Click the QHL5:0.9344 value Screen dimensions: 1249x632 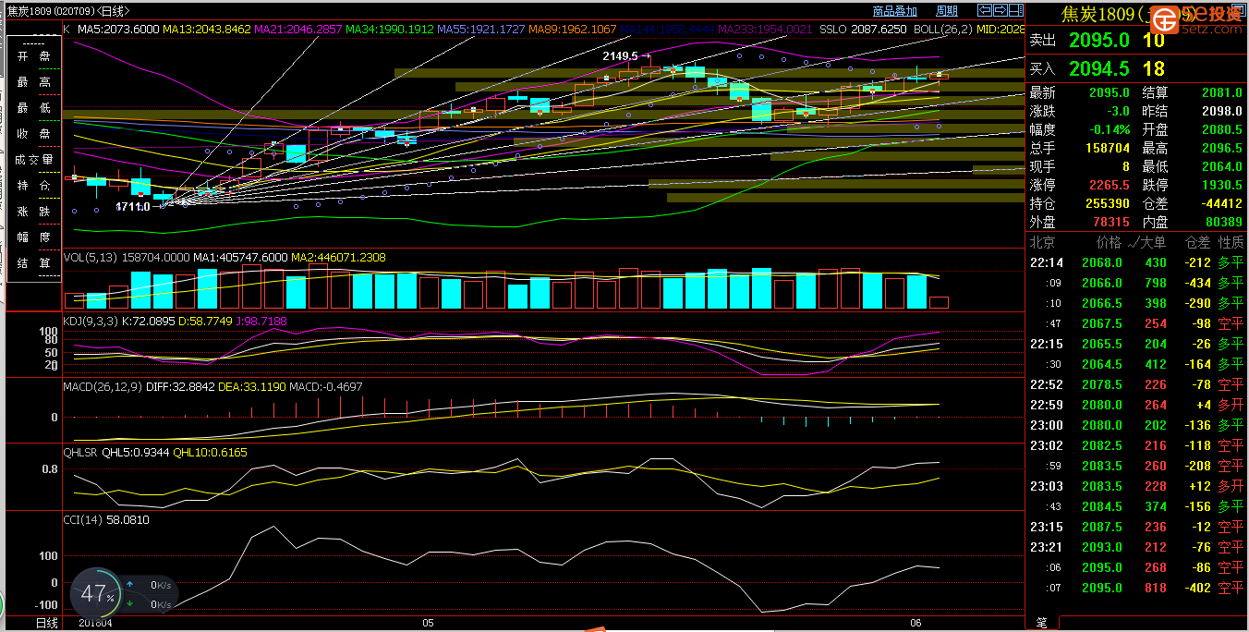click(136, 453)
